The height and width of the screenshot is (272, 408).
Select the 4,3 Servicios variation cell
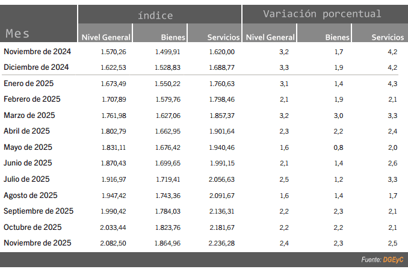392,84
